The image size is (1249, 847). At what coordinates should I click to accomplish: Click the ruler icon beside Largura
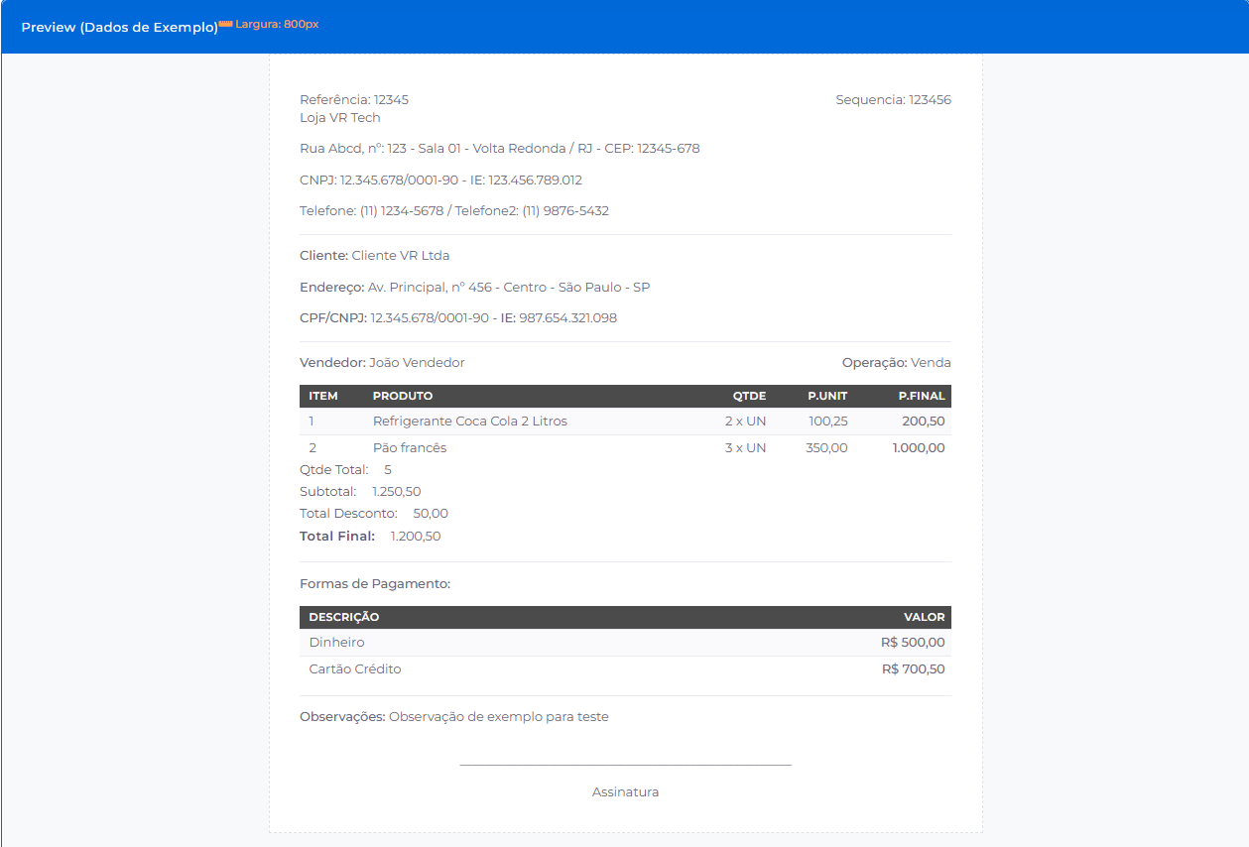pyautogui.click(x=225, y=24)
